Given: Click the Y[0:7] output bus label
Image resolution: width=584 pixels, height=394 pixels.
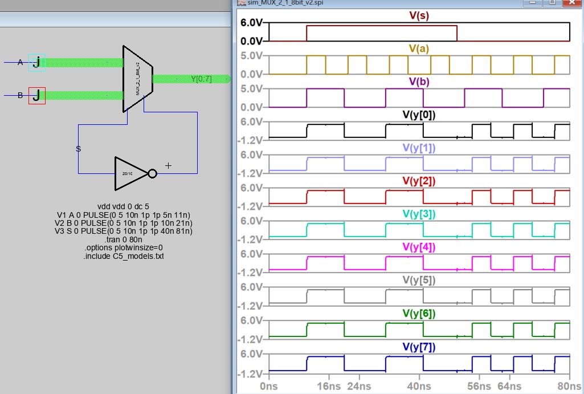Looking at the screenshot, I should 202,79.
